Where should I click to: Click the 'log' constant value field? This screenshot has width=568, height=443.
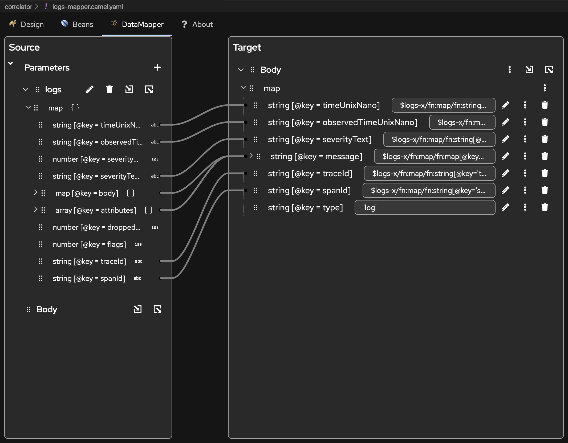(425, 207)
